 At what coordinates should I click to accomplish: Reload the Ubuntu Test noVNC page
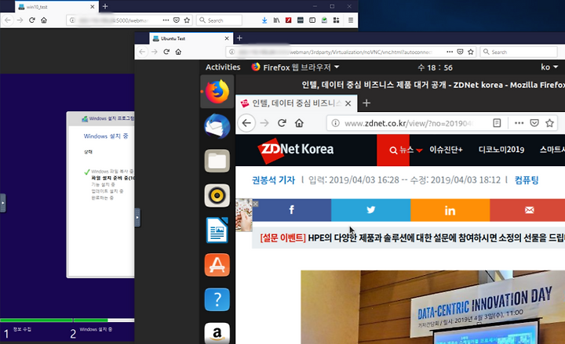[166, 52]
